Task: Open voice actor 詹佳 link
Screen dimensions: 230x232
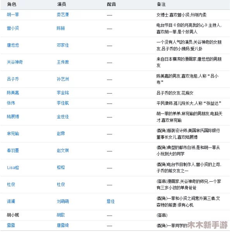Action: (x=111, y=201)
